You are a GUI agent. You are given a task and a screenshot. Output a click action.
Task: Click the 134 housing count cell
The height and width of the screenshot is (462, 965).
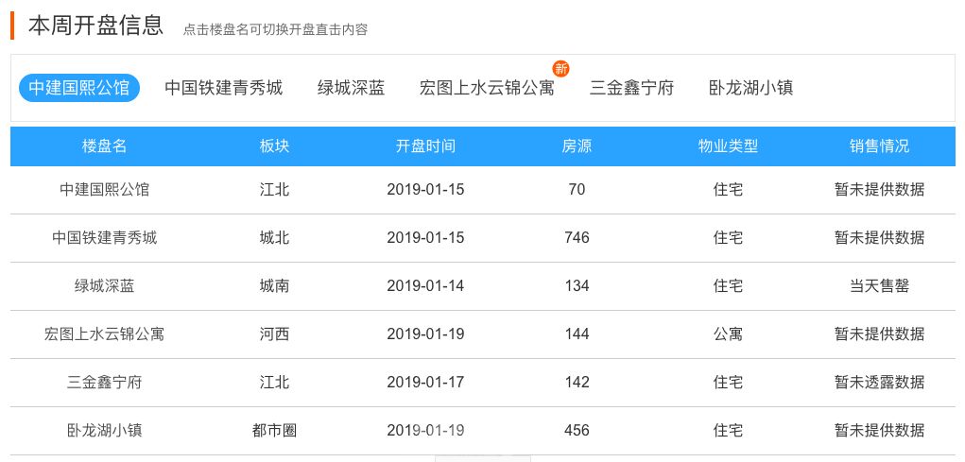[577, 285]
